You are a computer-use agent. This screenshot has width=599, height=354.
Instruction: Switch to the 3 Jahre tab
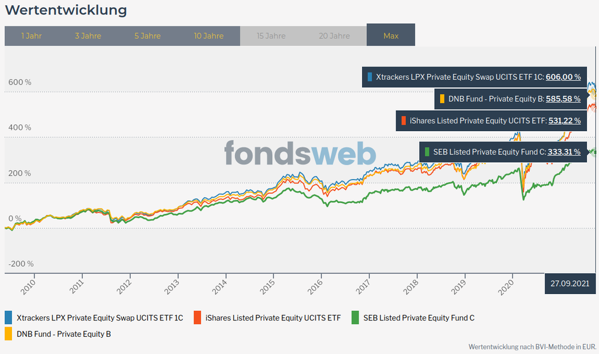pos(88,36)
